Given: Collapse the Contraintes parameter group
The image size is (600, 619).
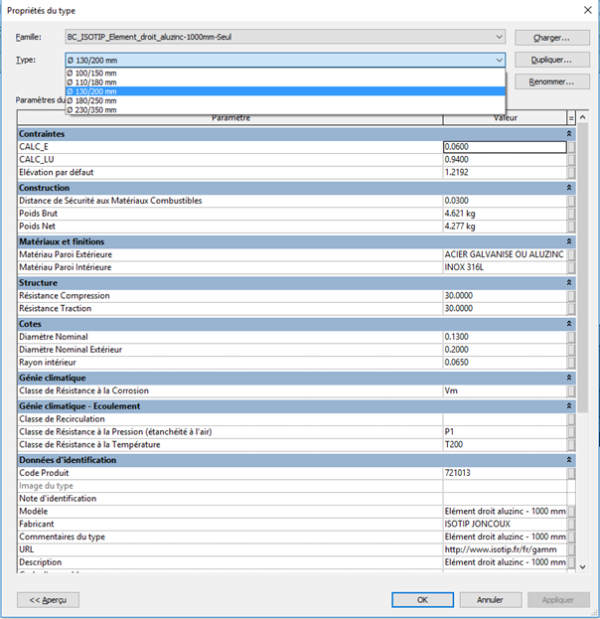Looking at the screenshot, I should pyautogui.click(x=569, y=133).
